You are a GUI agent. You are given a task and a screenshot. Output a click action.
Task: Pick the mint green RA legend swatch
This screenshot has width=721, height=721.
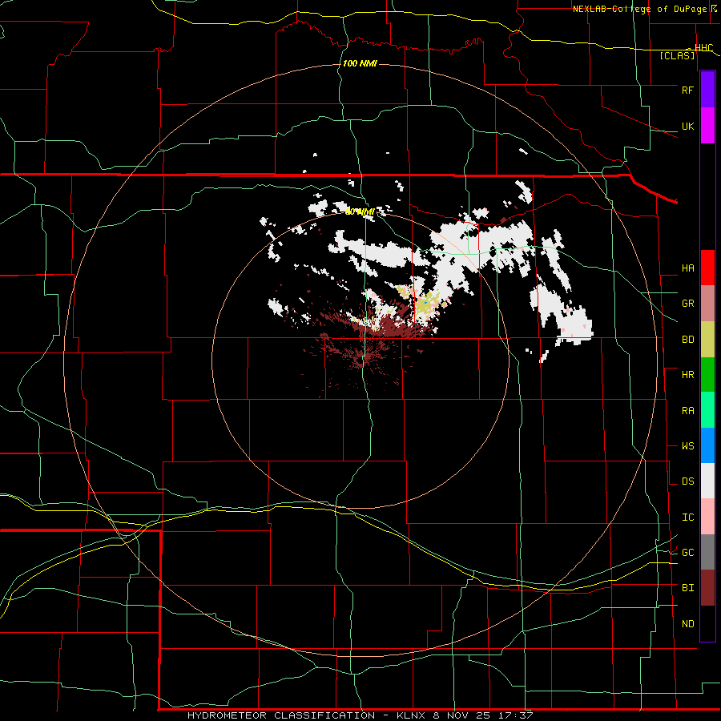(707, 410)
